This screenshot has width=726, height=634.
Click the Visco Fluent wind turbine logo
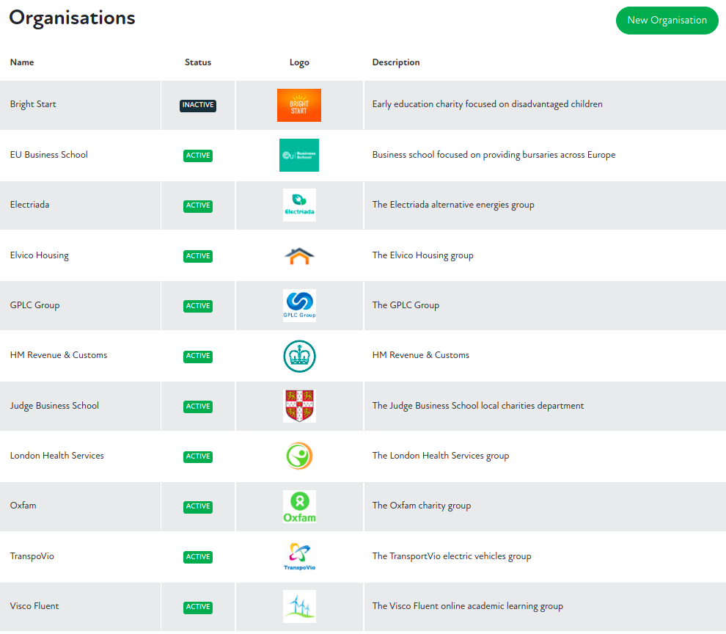click(x=299, y=606)
